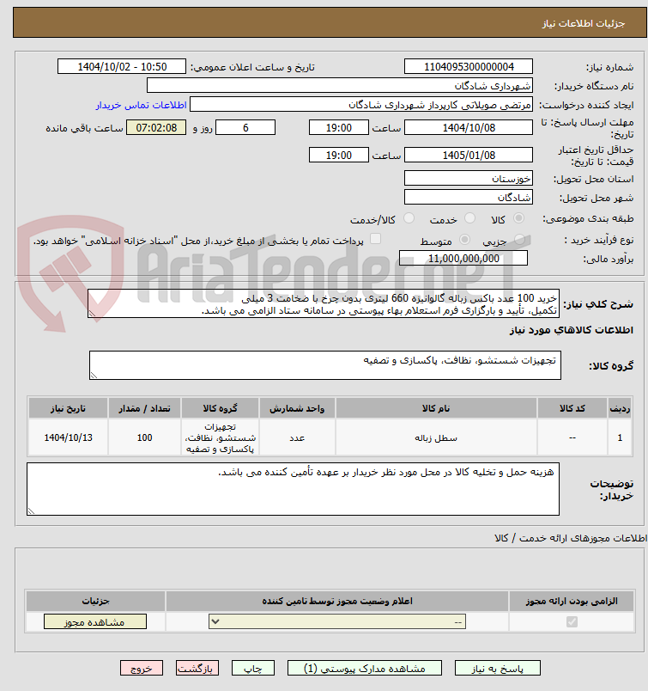
Task: Click the resize handle of توضیحات خریدار box
Action: (31, 511)
